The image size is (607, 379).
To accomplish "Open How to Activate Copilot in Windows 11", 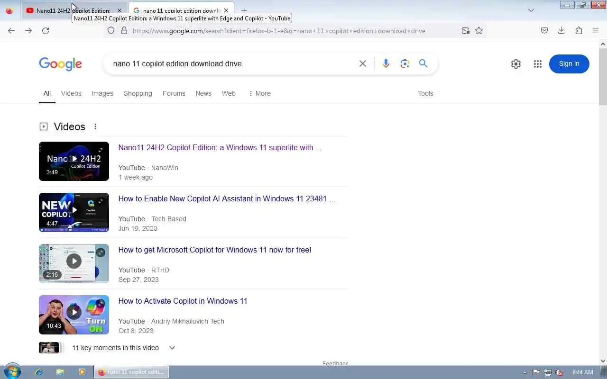I will (x=183, y=301).
